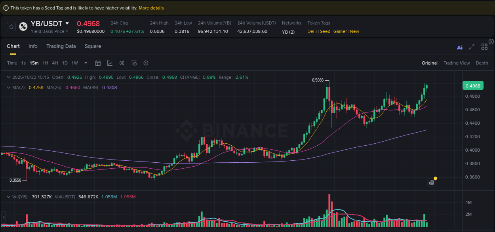Open the date range calendar picker
Viewport: 495px width, 232px height.
point(98,63)
